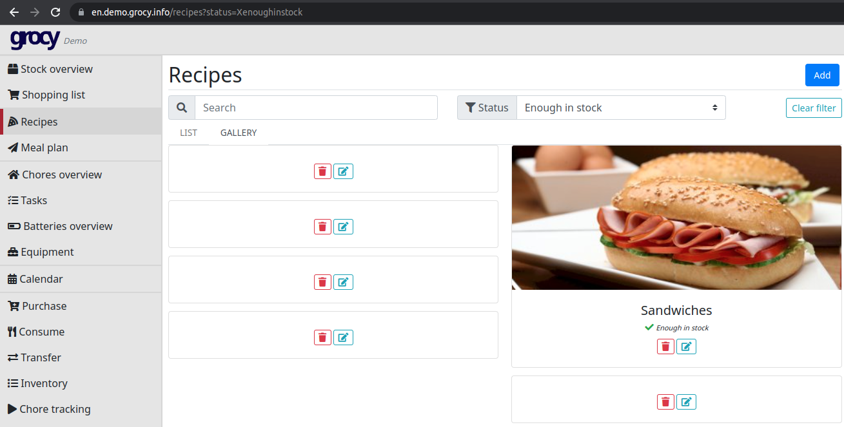
Task: Delete the Sandwiches recipe
Action: tap(665, 346)
